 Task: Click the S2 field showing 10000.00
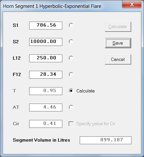point(46,42)
